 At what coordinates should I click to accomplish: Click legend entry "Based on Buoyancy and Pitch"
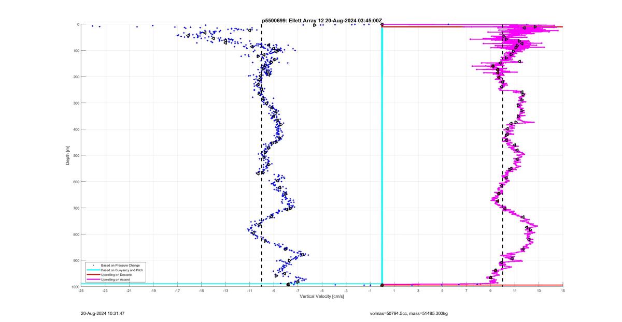click(122, 270)
